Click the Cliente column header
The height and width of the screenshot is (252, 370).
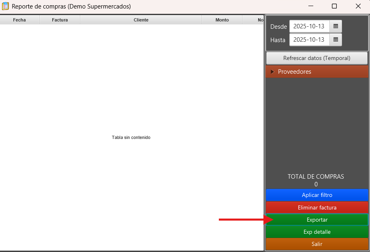tap(141, 20)
